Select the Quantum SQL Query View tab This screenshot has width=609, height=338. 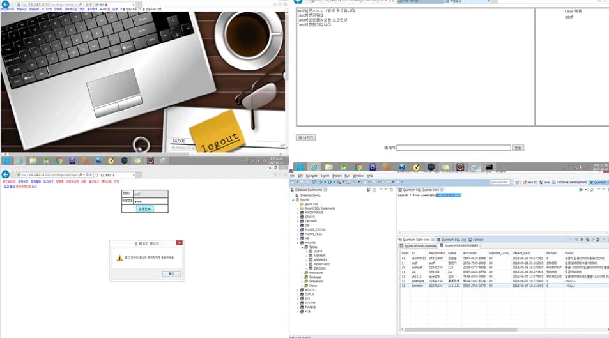pos(420,190)
